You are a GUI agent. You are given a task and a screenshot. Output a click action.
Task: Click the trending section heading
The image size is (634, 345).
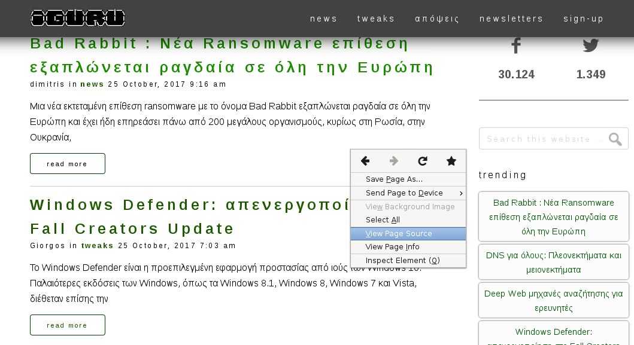503,175
